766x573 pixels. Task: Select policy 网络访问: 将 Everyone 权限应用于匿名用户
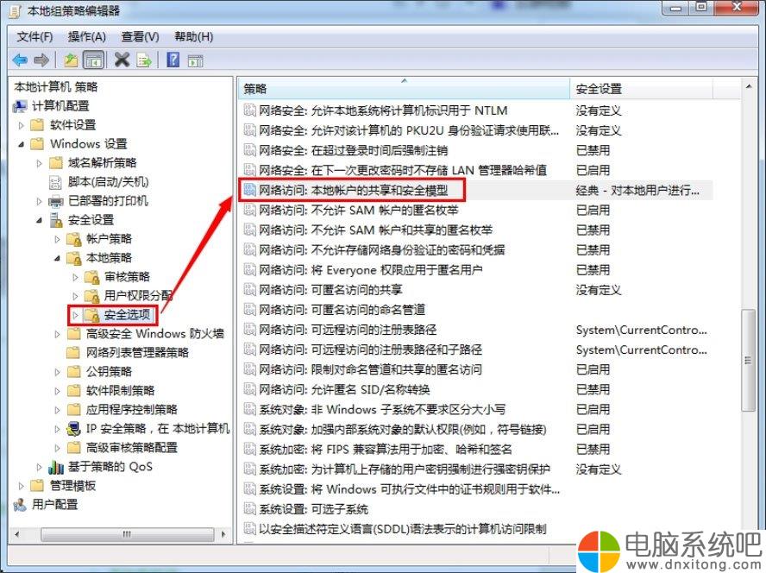tap(371, 270)
